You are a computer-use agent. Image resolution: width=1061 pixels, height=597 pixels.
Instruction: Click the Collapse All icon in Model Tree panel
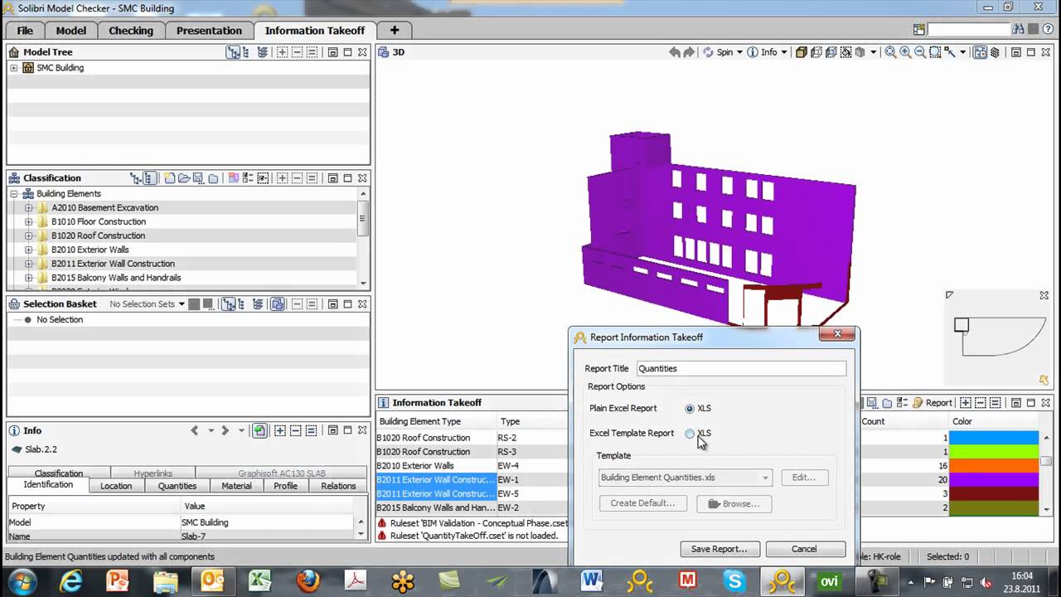297,52
